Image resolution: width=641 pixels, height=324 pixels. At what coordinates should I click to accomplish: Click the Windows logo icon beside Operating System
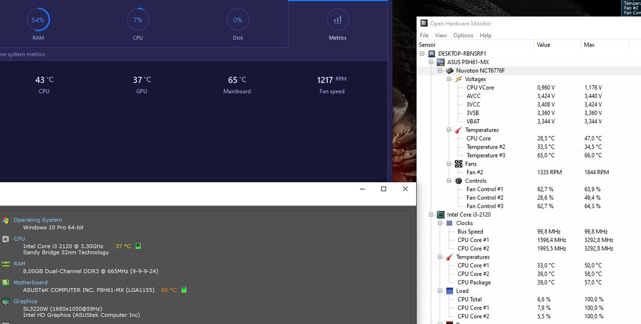pos(6,220)
